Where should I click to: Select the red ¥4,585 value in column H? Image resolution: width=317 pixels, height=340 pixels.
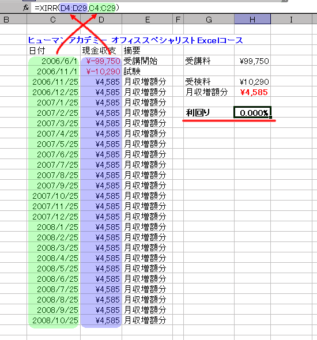click(252, 92)
